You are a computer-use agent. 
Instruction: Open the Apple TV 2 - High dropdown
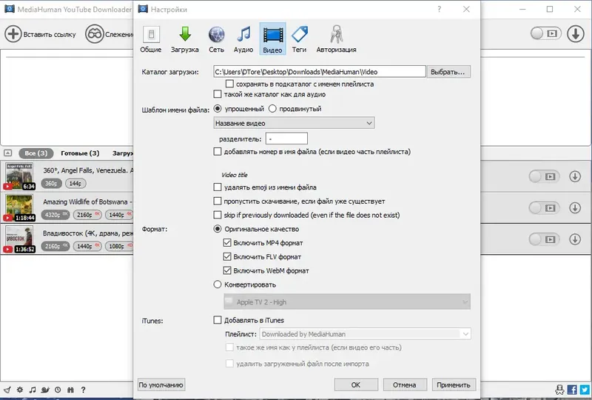(347, 301)
